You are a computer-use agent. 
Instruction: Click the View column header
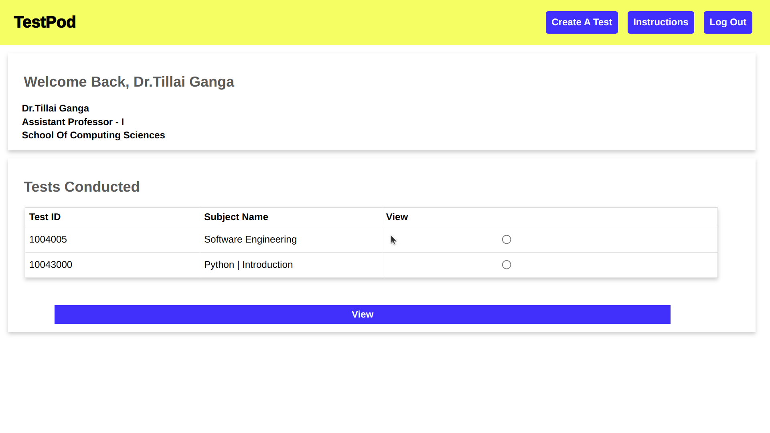[397, 217]
